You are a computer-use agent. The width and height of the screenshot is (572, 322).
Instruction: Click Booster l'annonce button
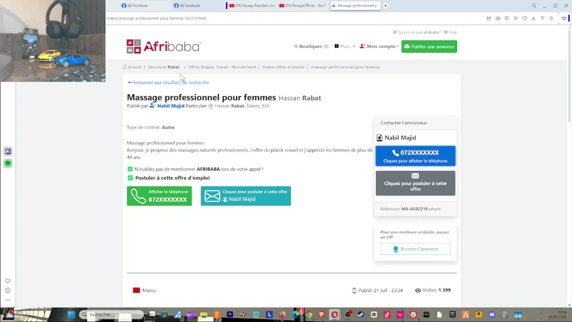pos(415,249)
